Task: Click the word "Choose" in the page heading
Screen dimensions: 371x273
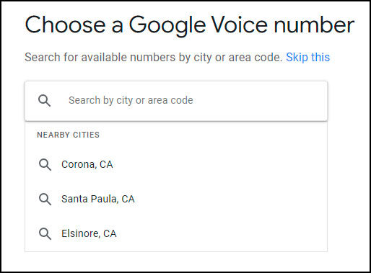Action: point(65,24)
